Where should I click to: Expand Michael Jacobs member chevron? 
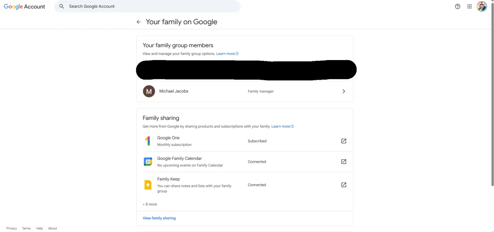pyautogui.click(x=344, y=91)
